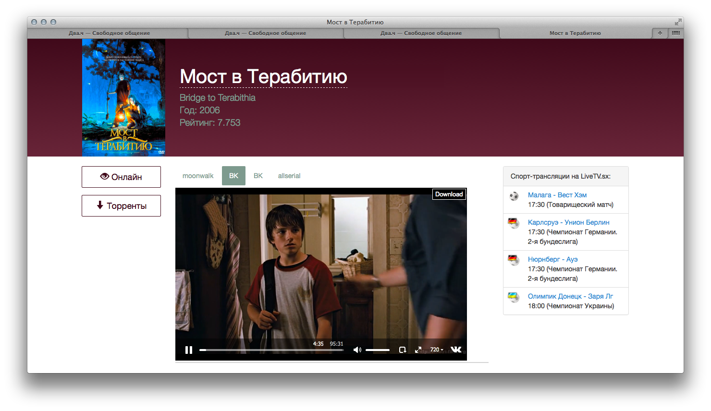711x411 pixels.
Task: Open the 720 video quality dropdown
Action: click(437, 350)
